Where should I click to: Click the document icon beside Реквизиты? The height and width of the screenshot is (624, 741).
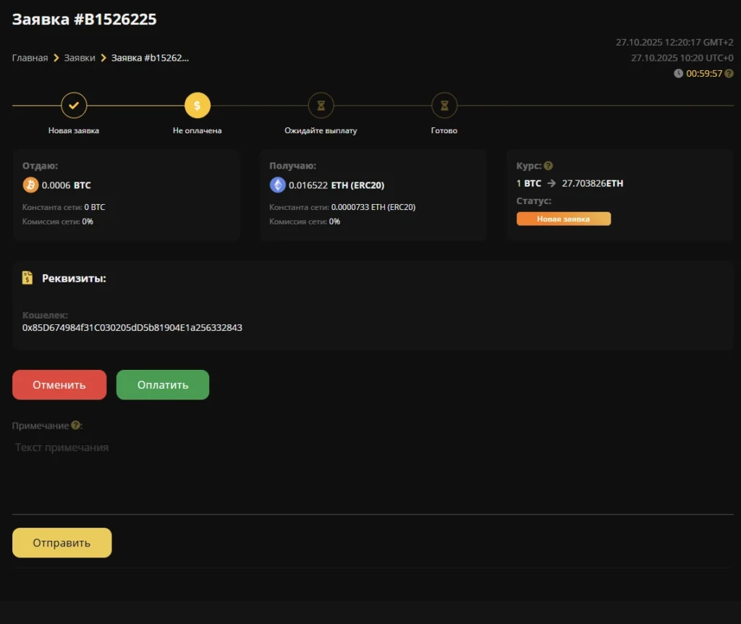[27, 278]
